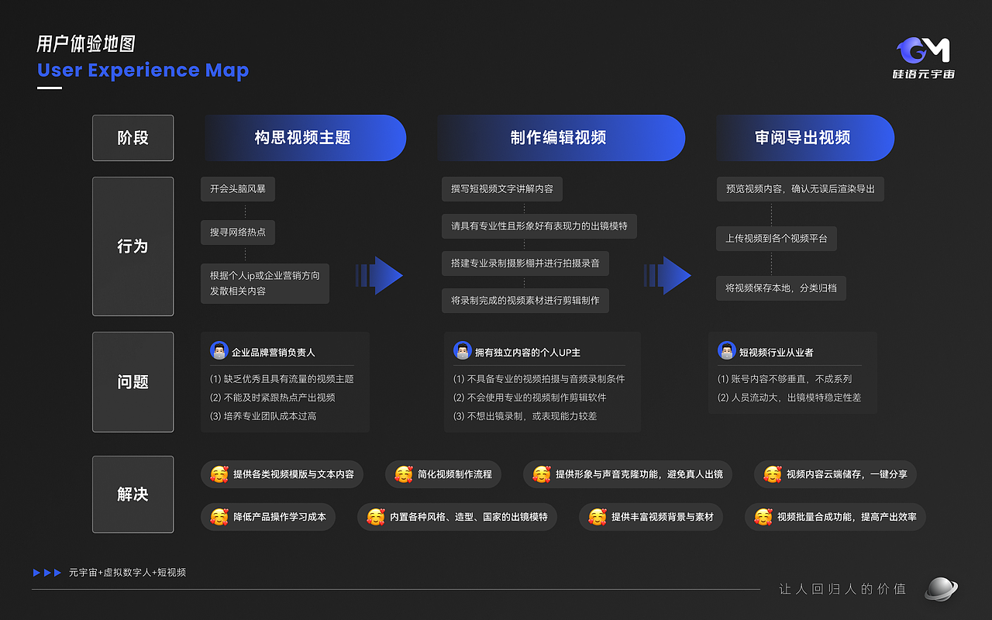Image resolution: width=992 pixels, height=620 pixels.
Task: Click the footer text 元宇宙+虚拟数字人+短视频
Action: pyautogui.click(x=128, y=573)
